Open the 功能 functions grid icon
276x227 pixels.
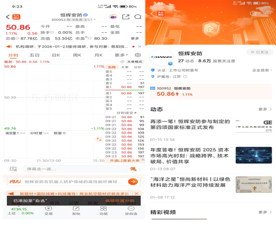click(103, 210)
